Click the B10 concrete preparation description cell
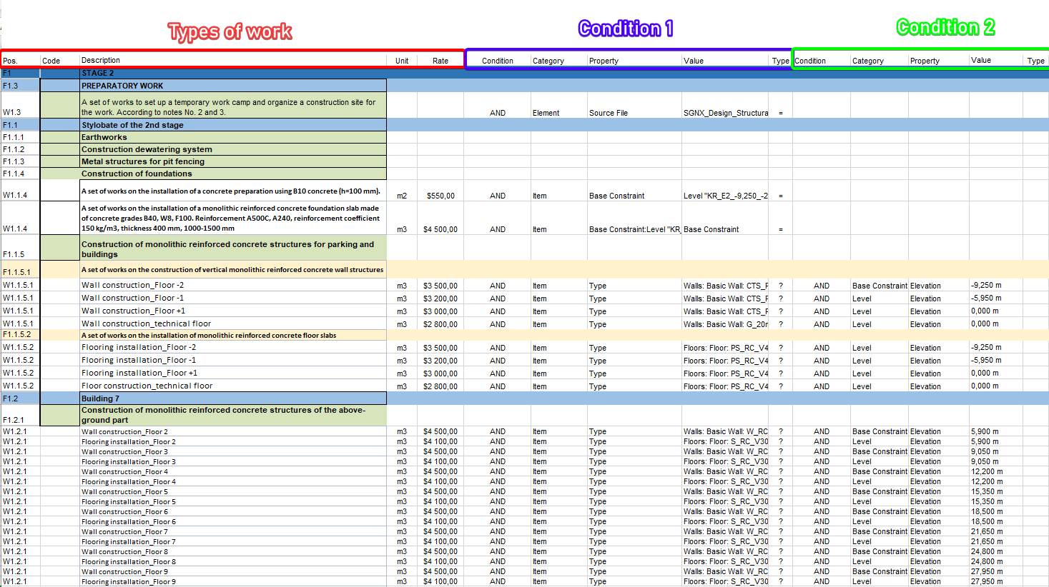This screenshot has height=587, width=1049. tap(232, 191)
